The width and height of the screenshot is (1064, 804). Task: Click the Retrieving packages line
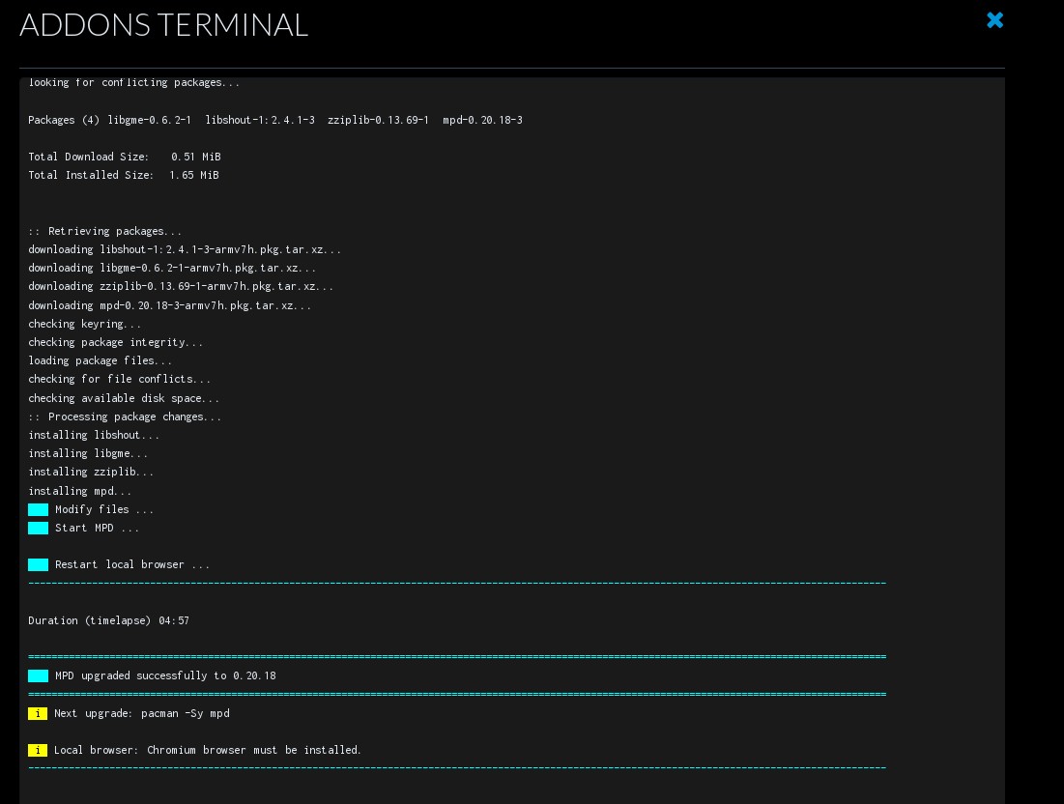(104, 231)
